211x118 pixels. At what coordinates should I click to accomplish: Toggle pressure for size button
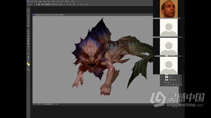click(87, 4)
